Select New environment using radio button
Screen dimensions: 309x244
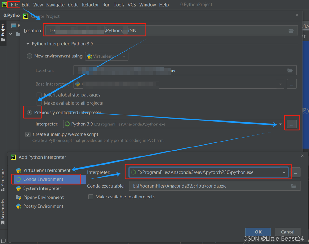29,56
